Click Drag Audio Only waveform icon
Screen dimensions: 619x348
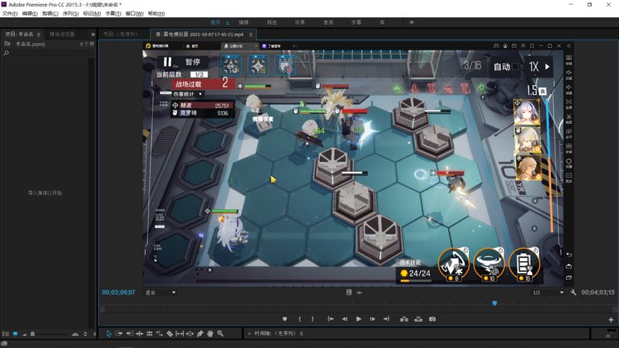pyautogui.click(x=360, y=293)
